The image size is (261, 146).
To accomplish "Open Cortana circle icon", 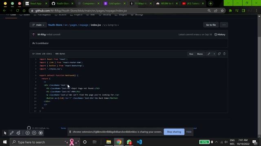I will click(x=85, y=142).
